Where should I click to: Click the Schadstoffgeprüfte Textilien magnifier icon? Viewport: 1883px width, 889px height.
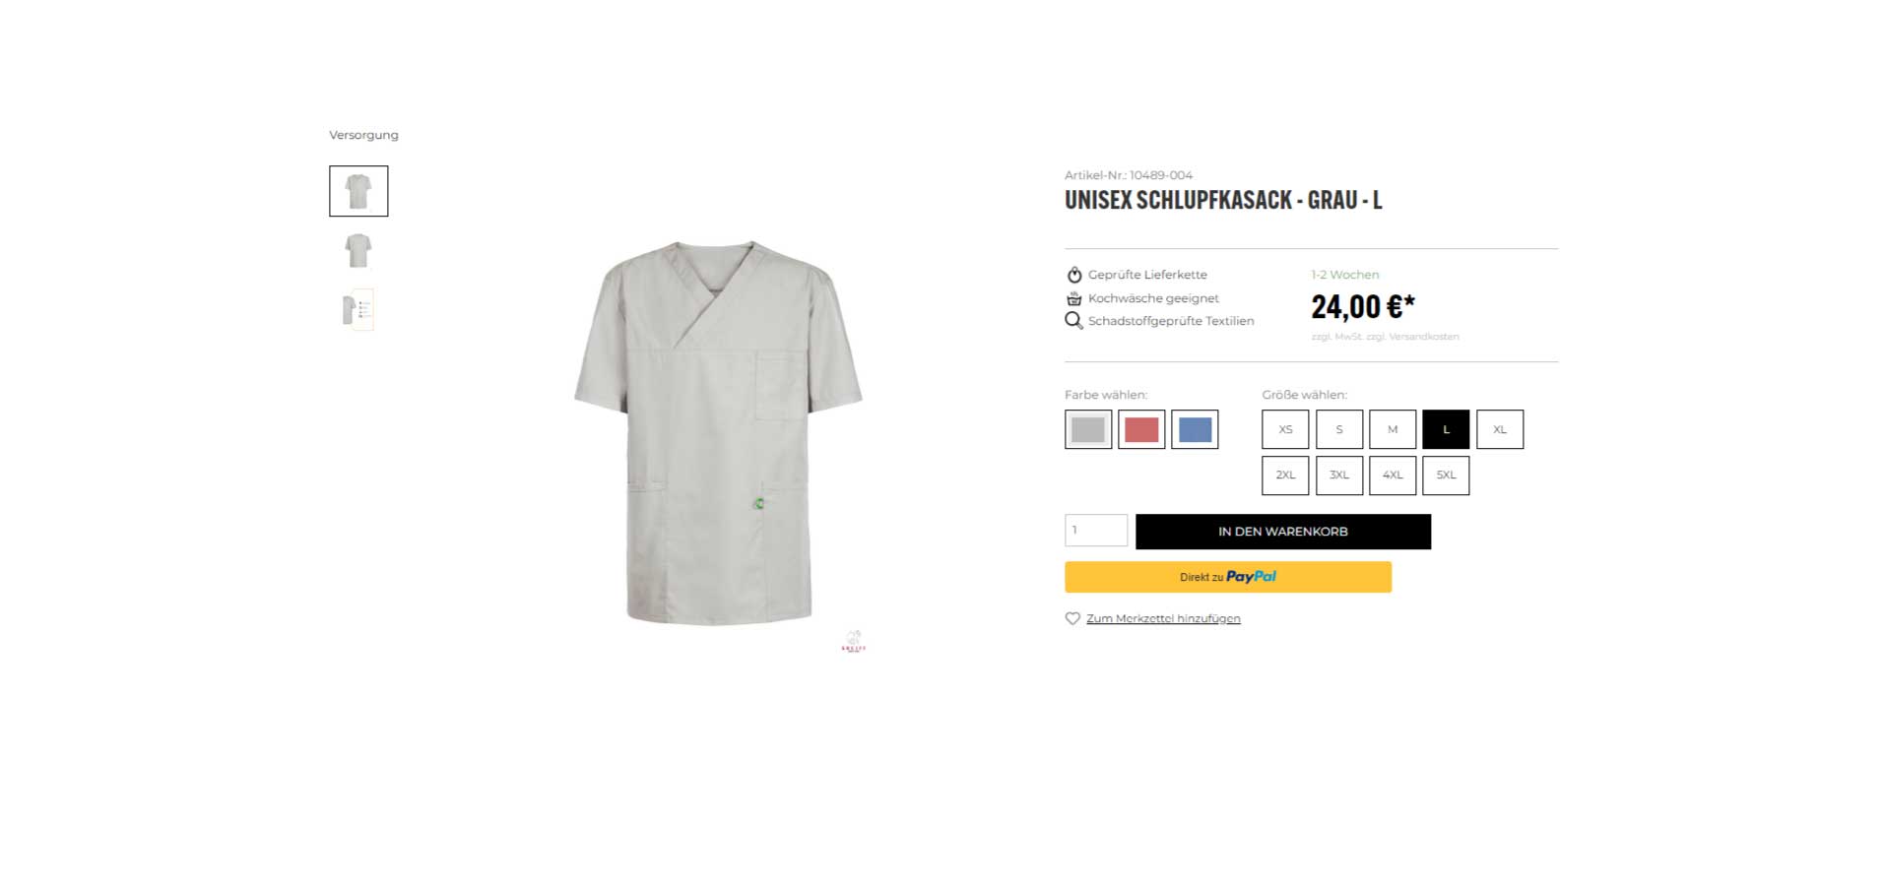point(1073,321)
